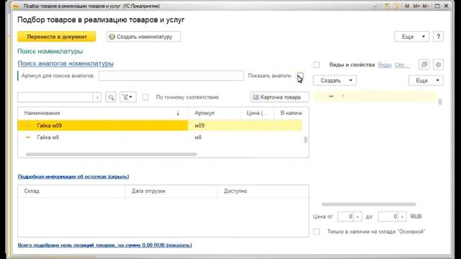The height and width of the screenshot is (259, 461).
Task: Toggle the Показать аналоги checkbox
Action: pyautogui.click(x=300, y=76)
